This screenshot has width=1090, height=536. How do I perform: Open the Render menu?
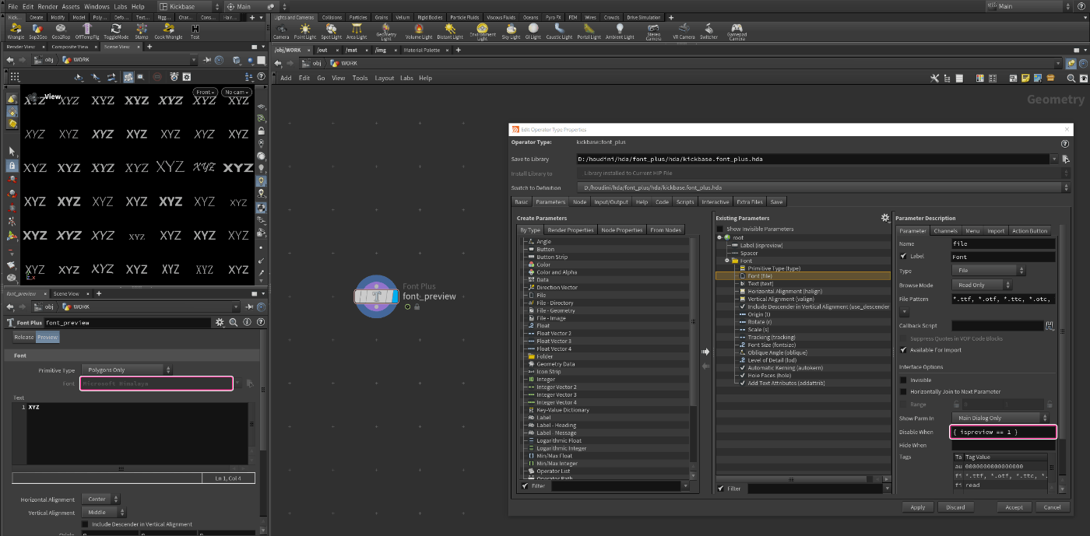[48, 6]
